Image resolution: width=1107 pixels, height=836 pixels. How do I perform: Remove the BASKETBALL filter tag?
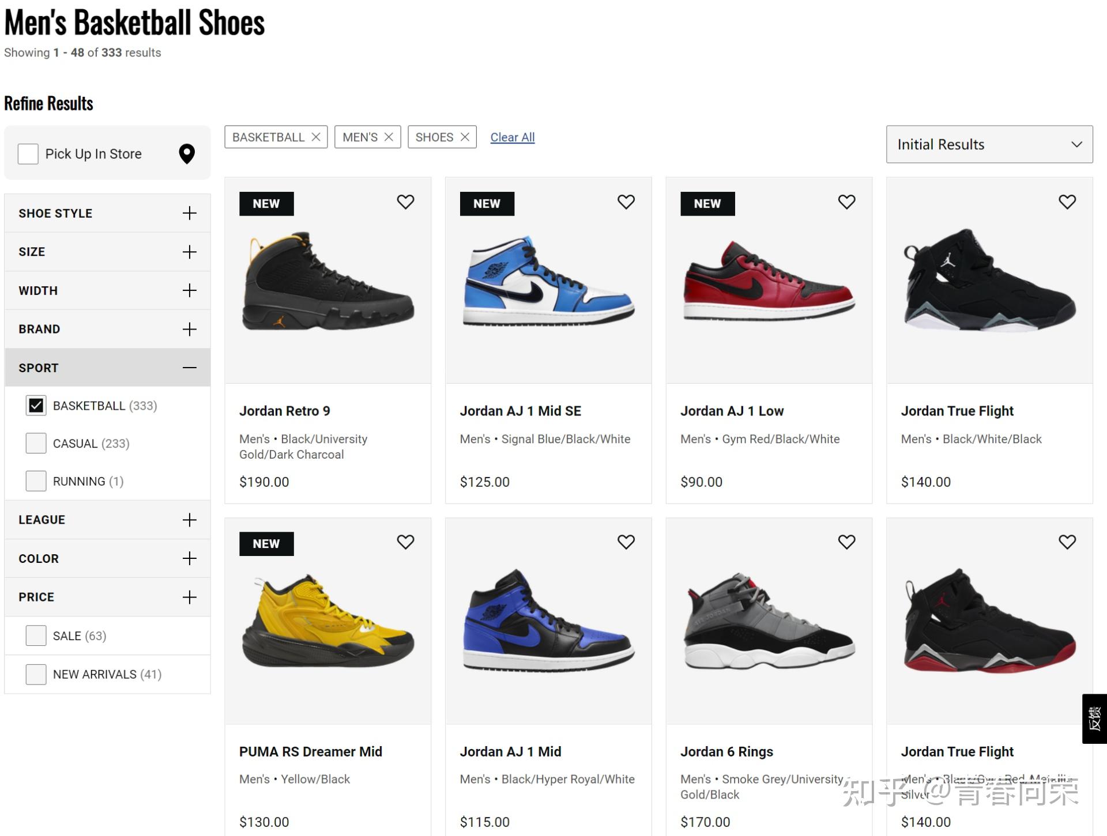(x=316, y=137)
